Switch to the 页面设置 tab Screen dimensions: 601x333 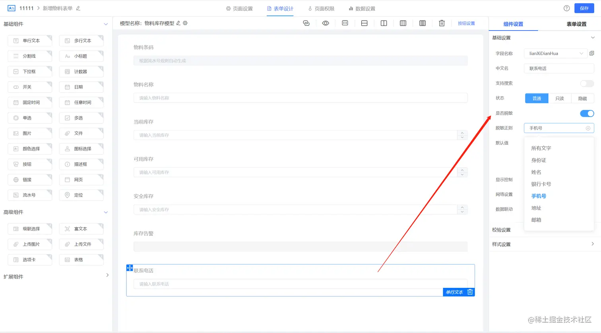tap(239, 9)
